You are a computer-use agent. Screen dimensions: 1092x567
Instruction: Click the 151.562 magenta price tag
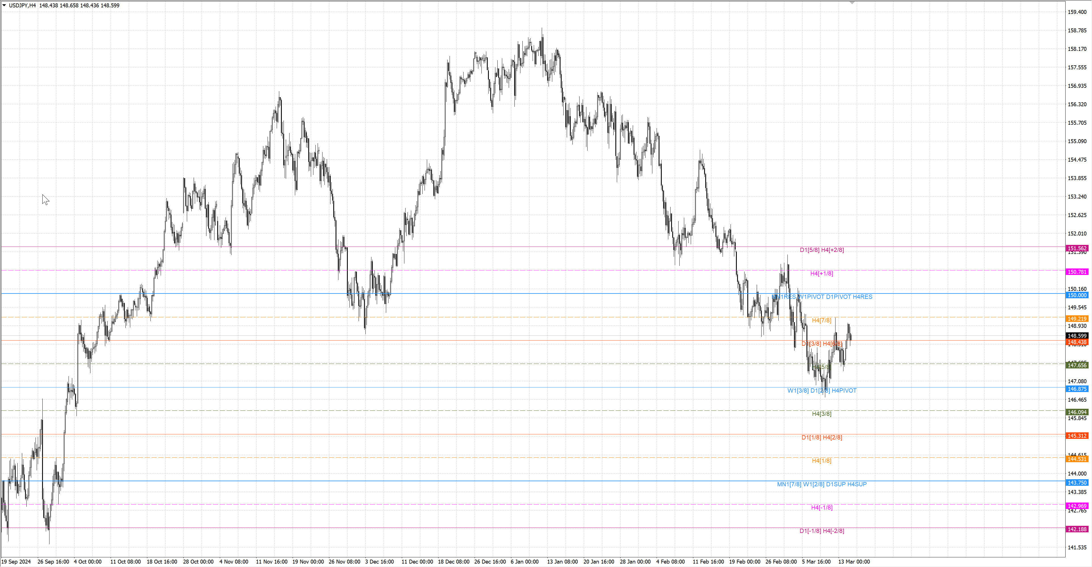1077,249
